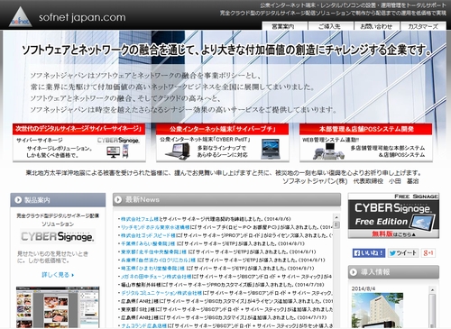The width and height of the screenshot is (451, 329).
Task: Open the ご導入先 tab
Action: click(x=330, y=26)
